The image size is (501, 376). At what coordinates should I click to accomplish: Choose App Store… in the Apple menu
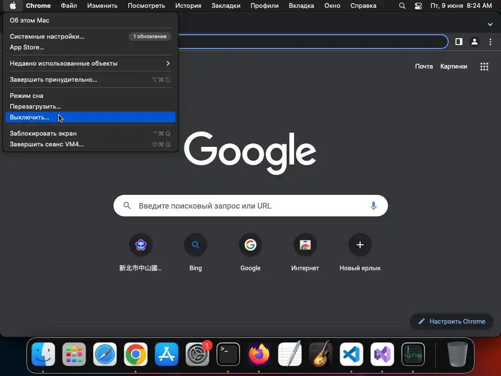click(x=91, y=47)
